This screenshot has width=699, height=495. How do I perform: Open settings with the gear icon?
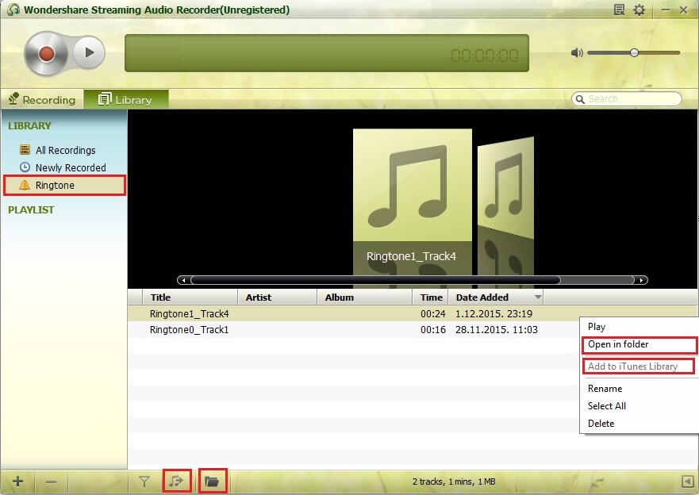(x=639, y=10)
